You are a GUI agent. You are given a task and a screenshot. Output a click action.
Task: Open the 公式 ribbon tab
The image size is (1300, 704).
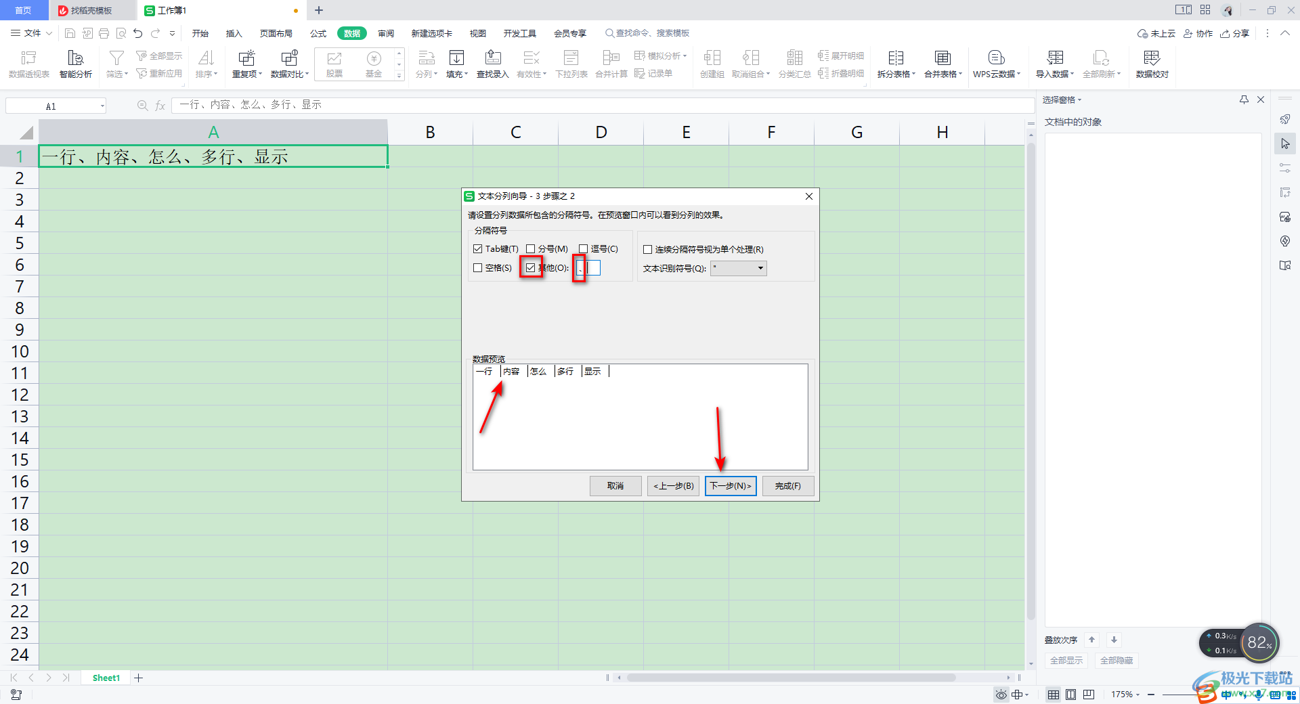(318, 33)
